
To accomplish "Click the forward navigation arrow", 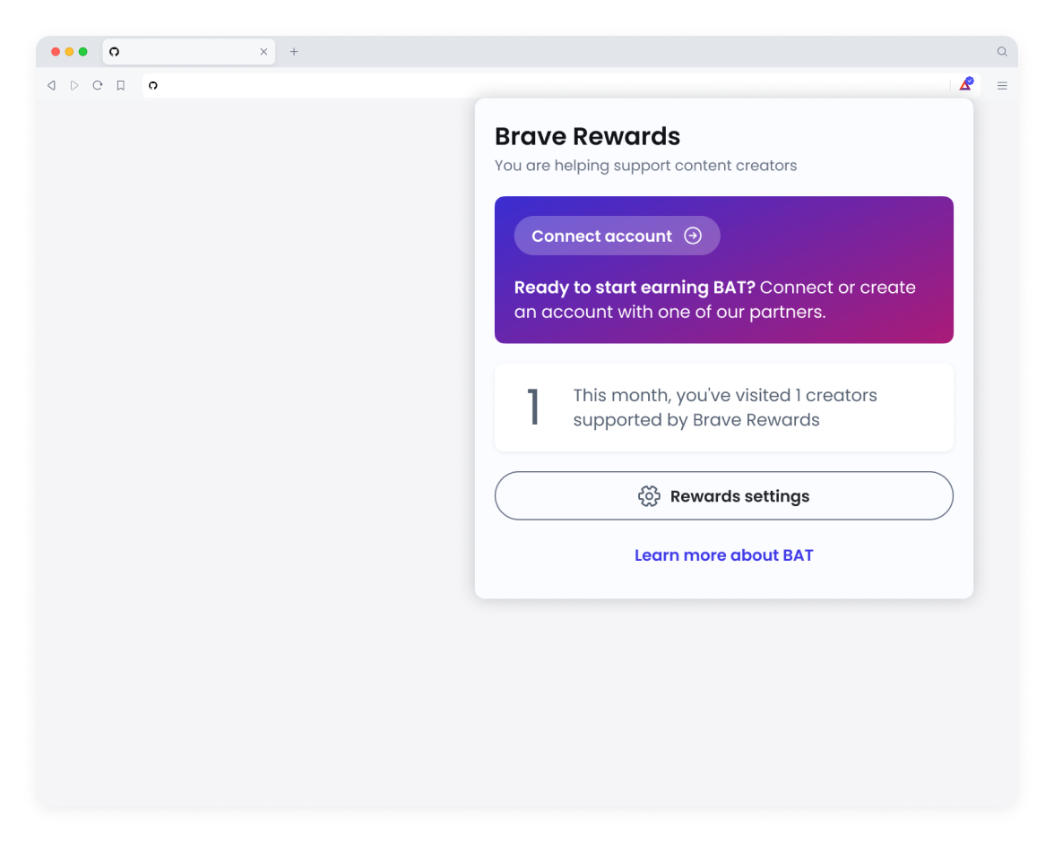I will [x=74, y=85].
